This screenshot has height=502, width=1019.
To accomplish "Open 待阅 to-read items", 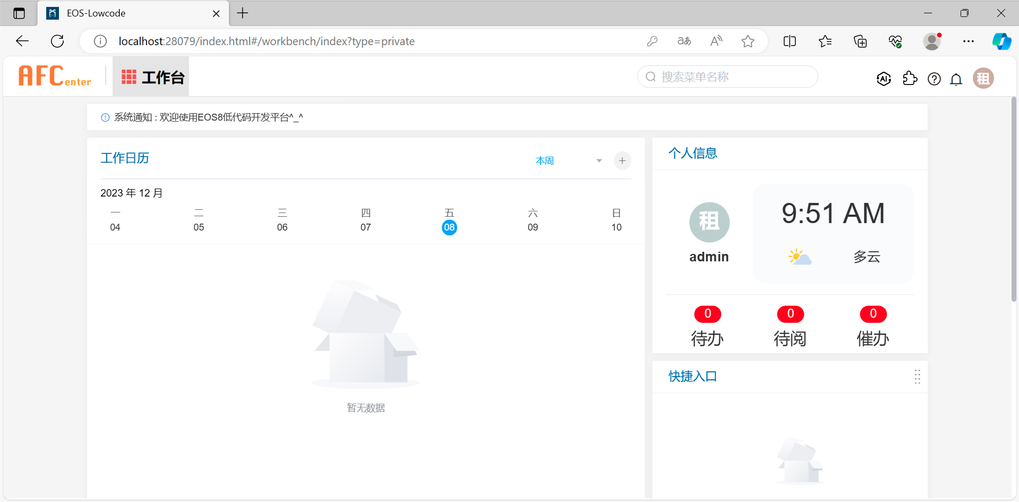I will tap(790, 337).
